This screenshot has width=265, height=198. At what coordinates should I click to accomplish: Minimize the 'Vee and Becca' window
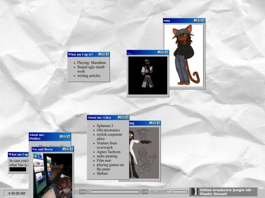click(64, 149)
